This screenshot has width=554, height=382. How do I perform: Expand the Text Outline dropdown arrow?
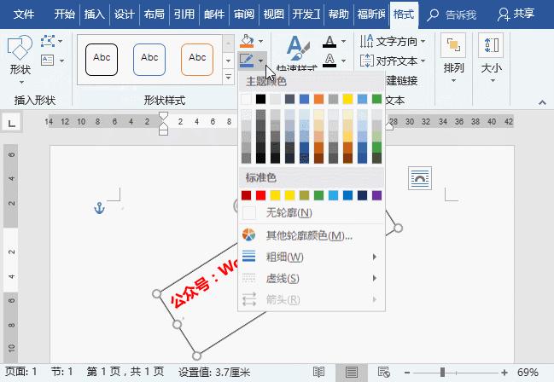tap(343, 61)
